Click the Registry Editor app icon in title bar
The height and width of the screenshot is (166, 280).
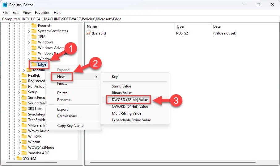tap(5, 5)
